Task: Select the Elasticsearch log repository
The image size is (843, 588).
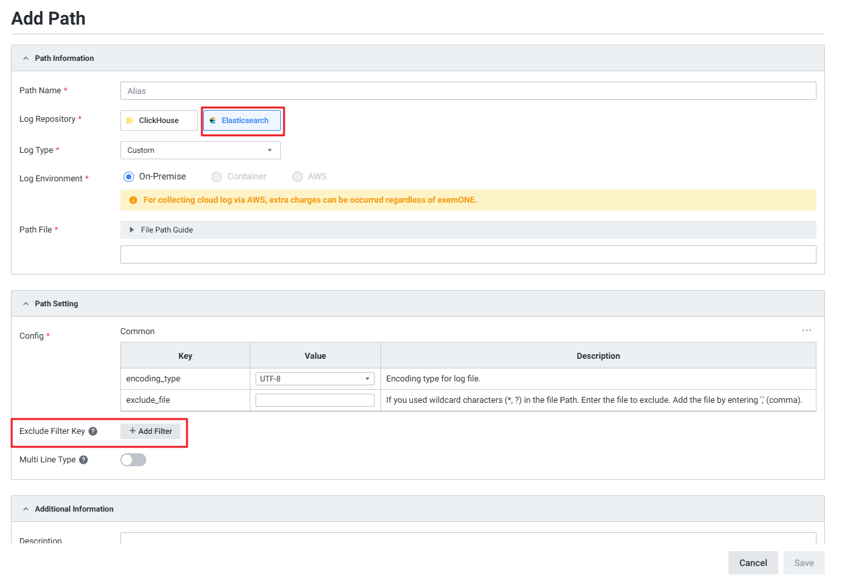Action: pos(241,120)
